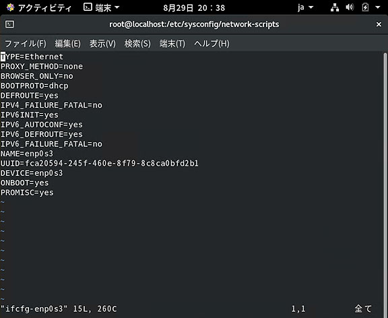Open the 編集(E) menu
Image resolution: width=388 pixels, height=318 pixels.
(67, 44)
